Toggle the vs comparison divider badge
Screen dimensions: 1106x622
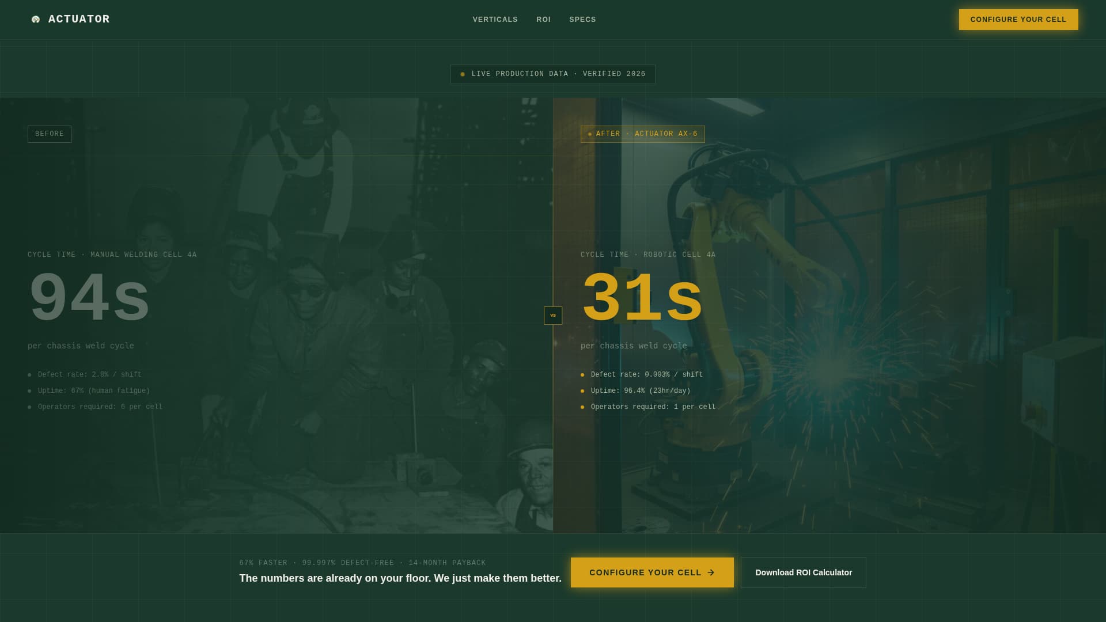tap(552, 316)
